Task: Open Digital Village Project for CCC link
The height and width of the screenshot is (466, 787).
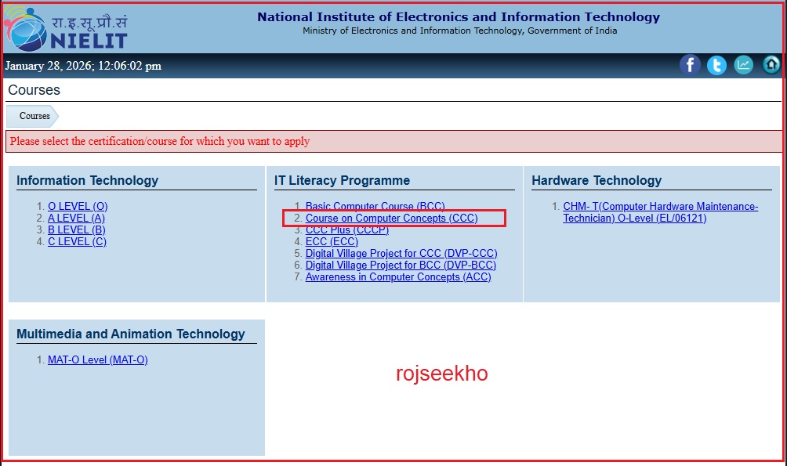Action: pyautogui.click(x=401, y=254)
